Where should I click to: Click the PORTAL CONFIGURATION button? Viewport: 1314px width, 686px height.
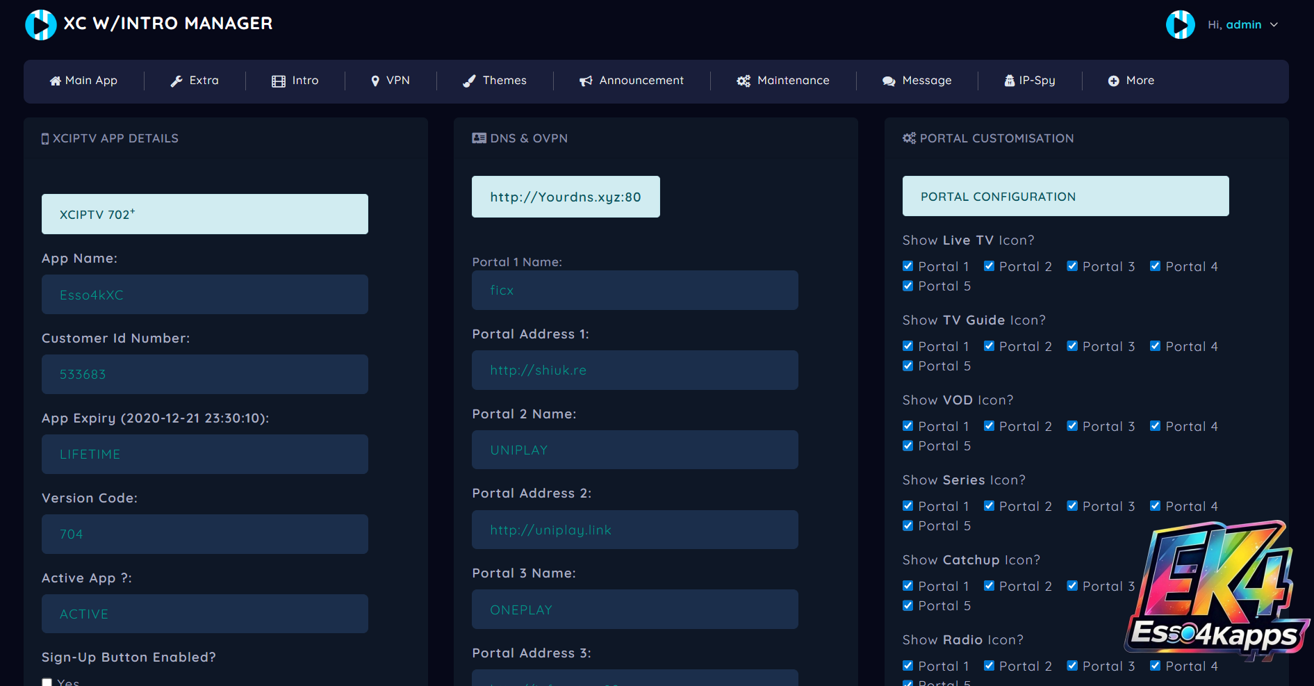click(1065, 196)
